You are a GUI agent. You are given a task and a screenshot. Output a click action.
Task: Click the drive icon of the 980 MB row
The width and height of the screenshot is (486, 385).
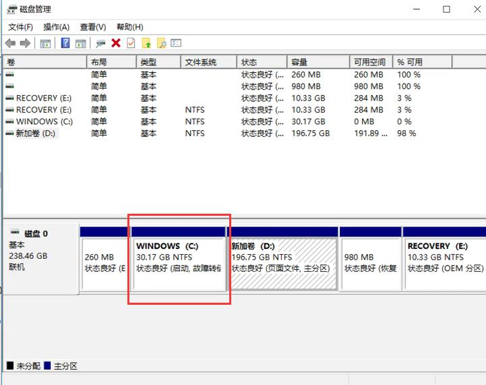9,86
